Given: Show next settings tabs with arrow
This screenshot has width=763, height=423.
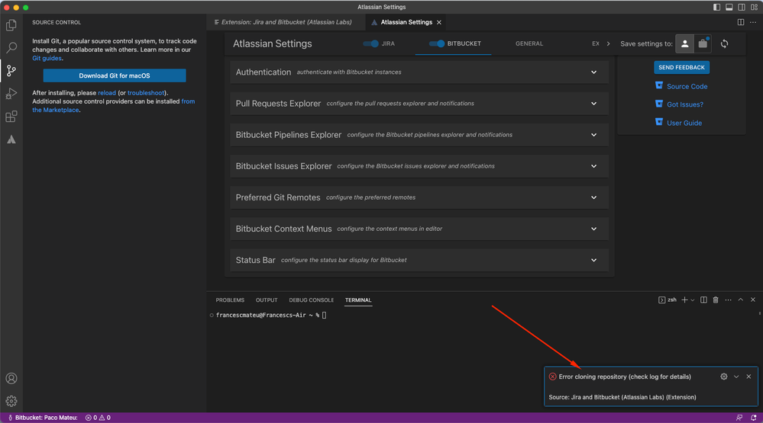Looking at the screenshot, I should tap(608, 43).
